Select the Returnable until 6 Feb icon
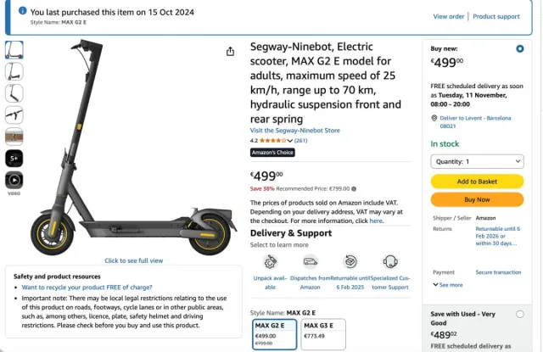 350,262
